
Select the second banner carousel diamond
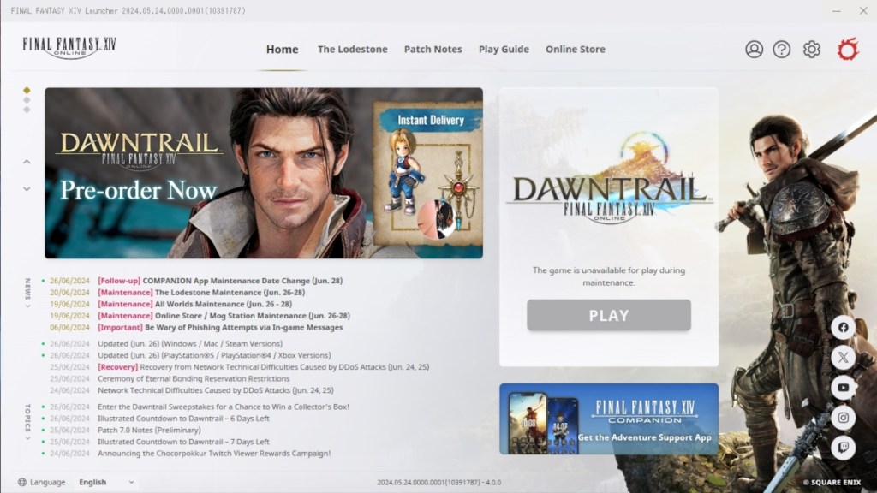click(x=26, y=101)
